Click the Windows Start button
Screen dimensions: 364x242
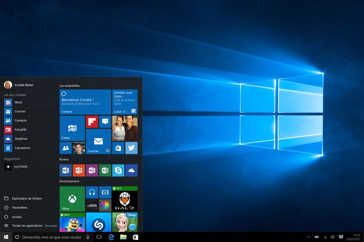point(6,237)
